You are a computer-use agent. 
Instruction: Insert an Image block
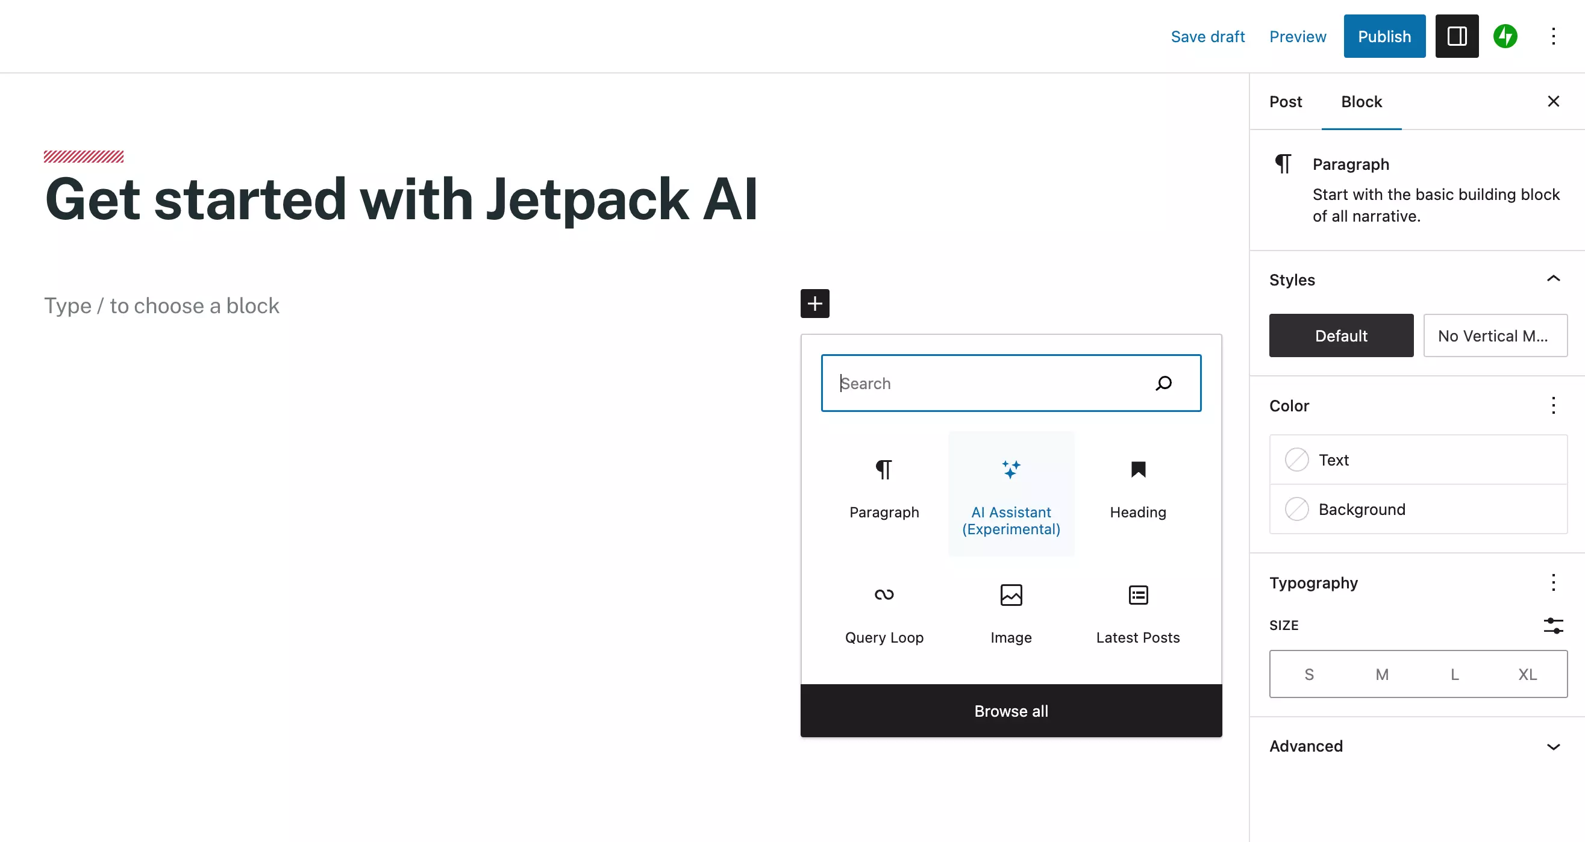(1011, 619)
